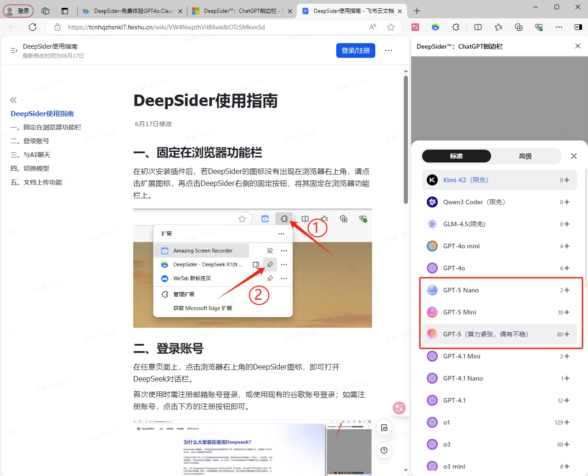Click the browser refresh icon
The width and height of the screenshot is (588, 476).
pyautogui.click(x=33, y=27)
